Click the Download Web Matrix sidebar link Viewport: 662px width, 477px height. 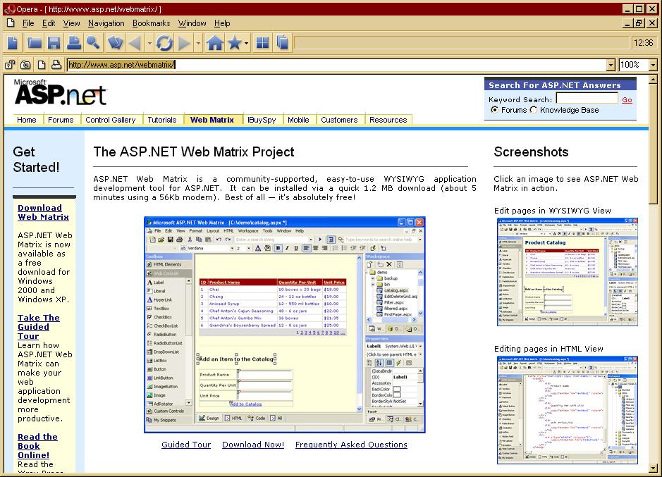coord(43,212)
